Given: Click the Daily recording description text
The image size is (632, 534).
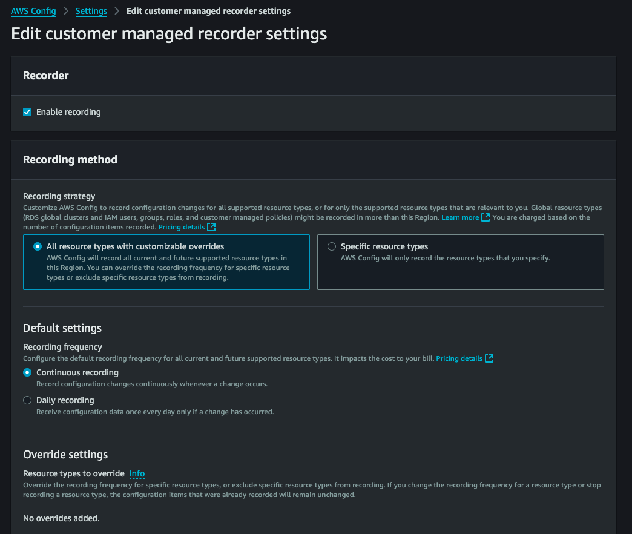Looking at the screenshot, I should tap(155, 412).
